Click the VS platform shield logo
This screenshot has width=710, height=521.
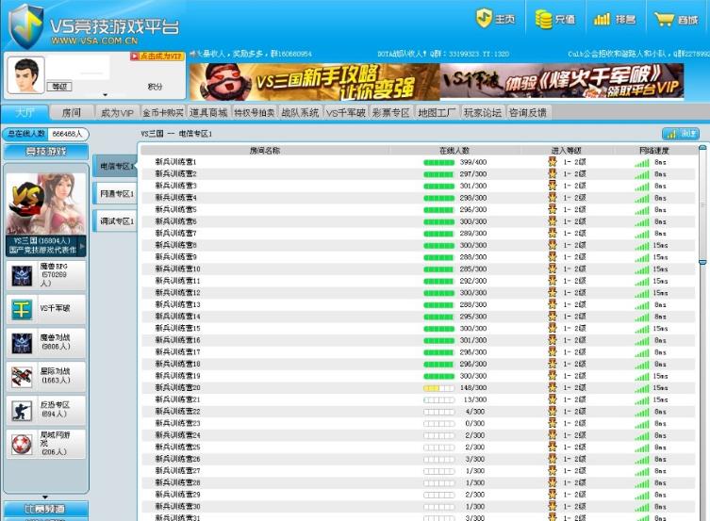point(26,26)
